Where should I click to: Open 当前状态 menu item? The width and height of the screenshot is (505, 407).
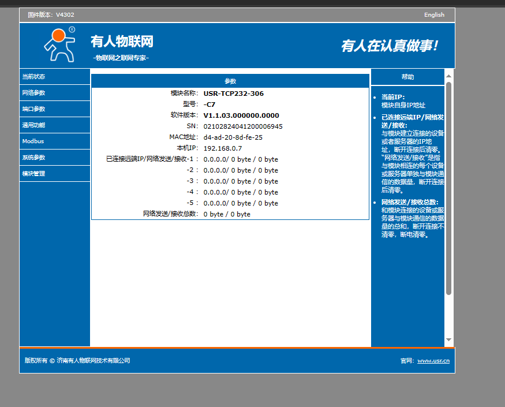55,77
